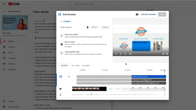Screen dimensions: 196x110
Task: Click the search across your channel field
Action: 113,4
